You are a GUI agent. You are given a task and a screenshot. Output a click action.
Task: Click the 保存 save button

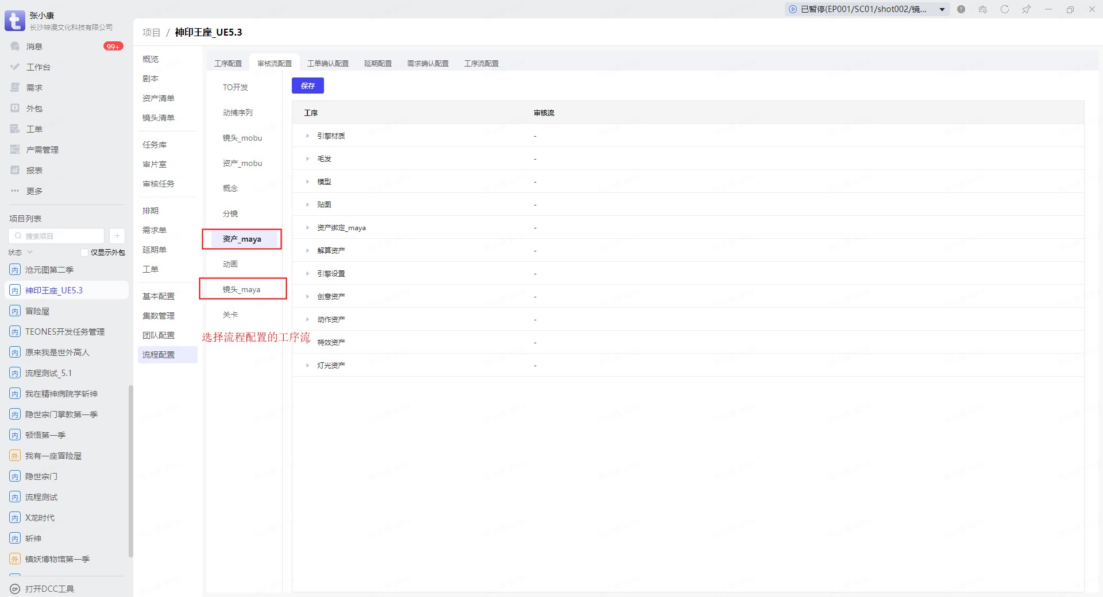coord(307,86)
